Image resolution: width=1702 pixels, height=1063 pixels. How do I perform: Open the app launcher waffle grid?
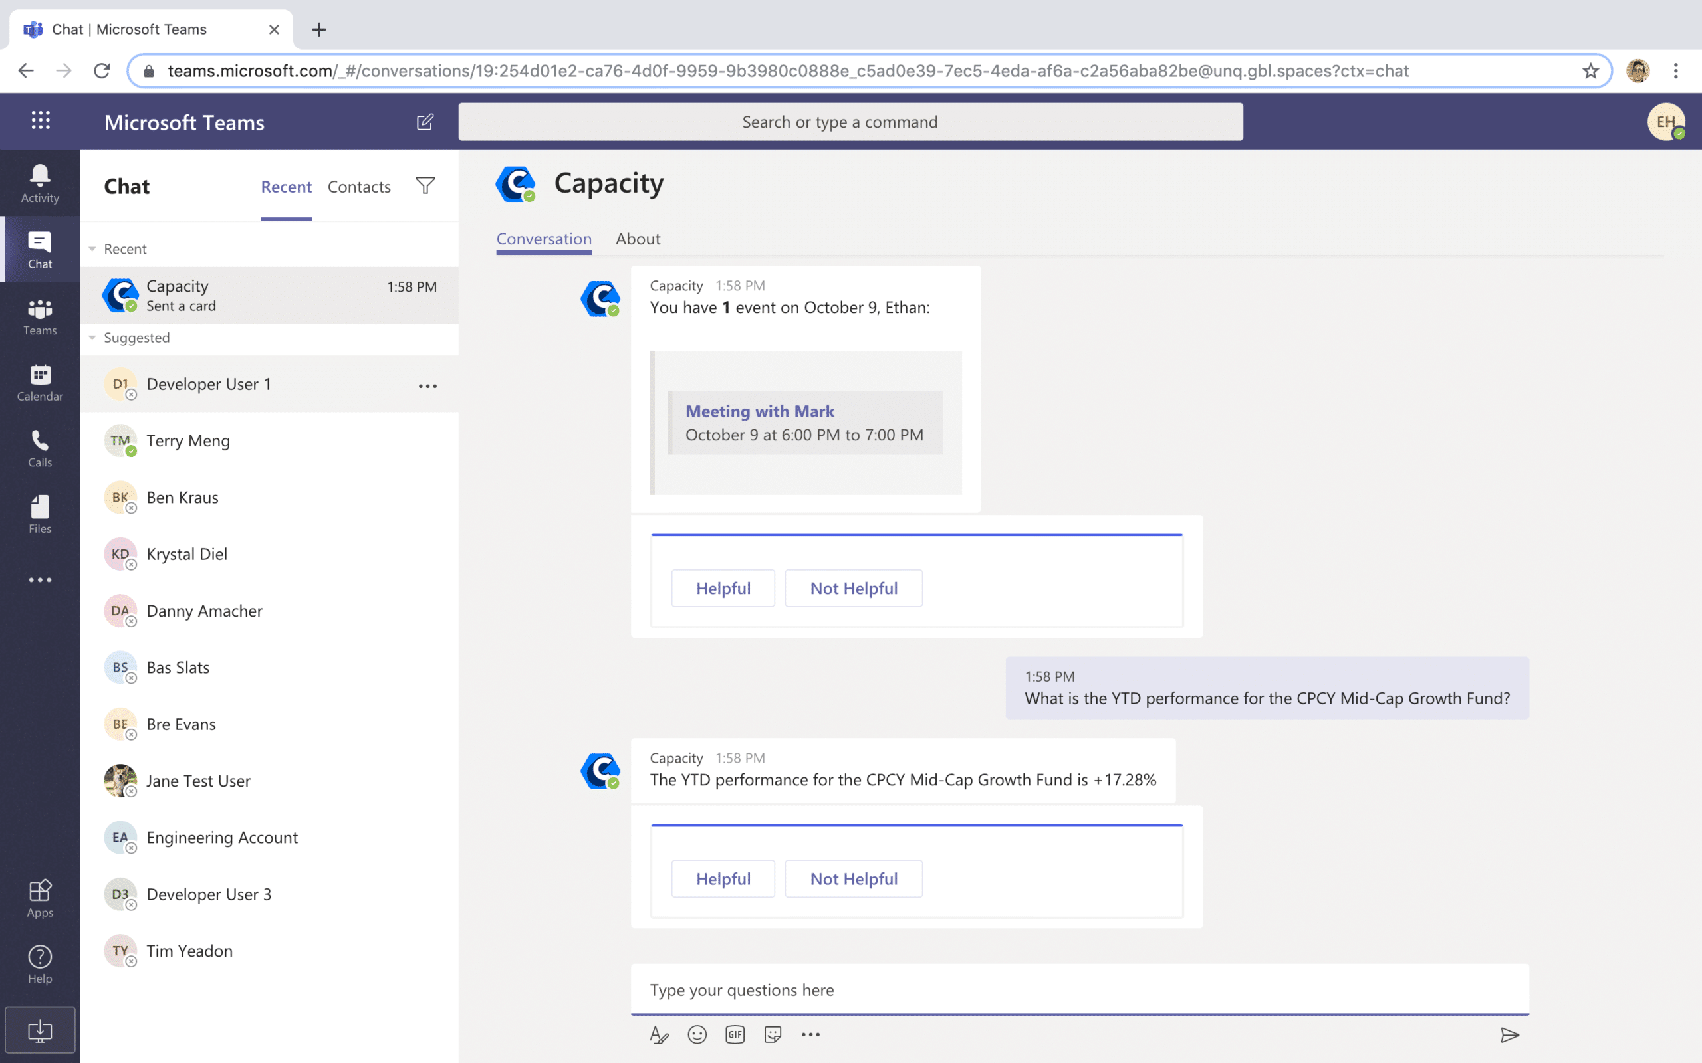pyautogui.click(x=40, y=120)
